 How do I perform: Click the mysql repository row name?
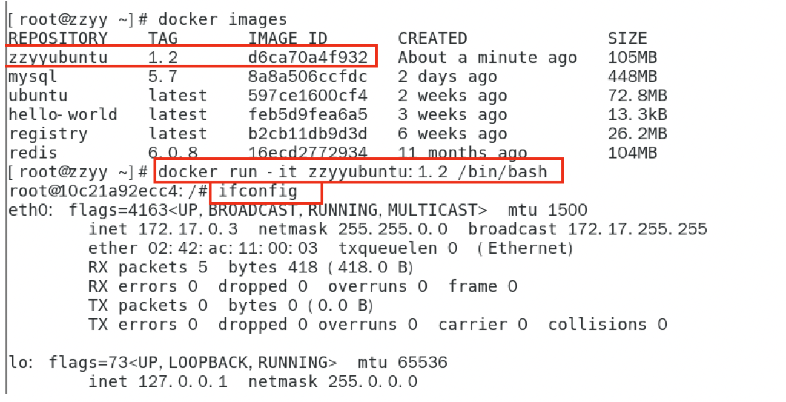(x=33, y=77)
